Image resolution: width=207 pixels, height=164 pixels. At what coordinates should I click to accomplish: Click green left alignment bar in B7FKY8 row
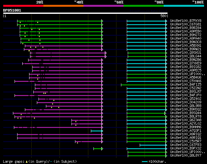[x=60, y=21]
